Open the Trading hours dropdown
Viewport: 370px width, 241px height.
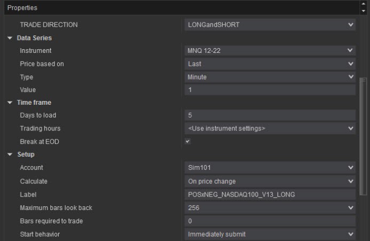point(270,128)
